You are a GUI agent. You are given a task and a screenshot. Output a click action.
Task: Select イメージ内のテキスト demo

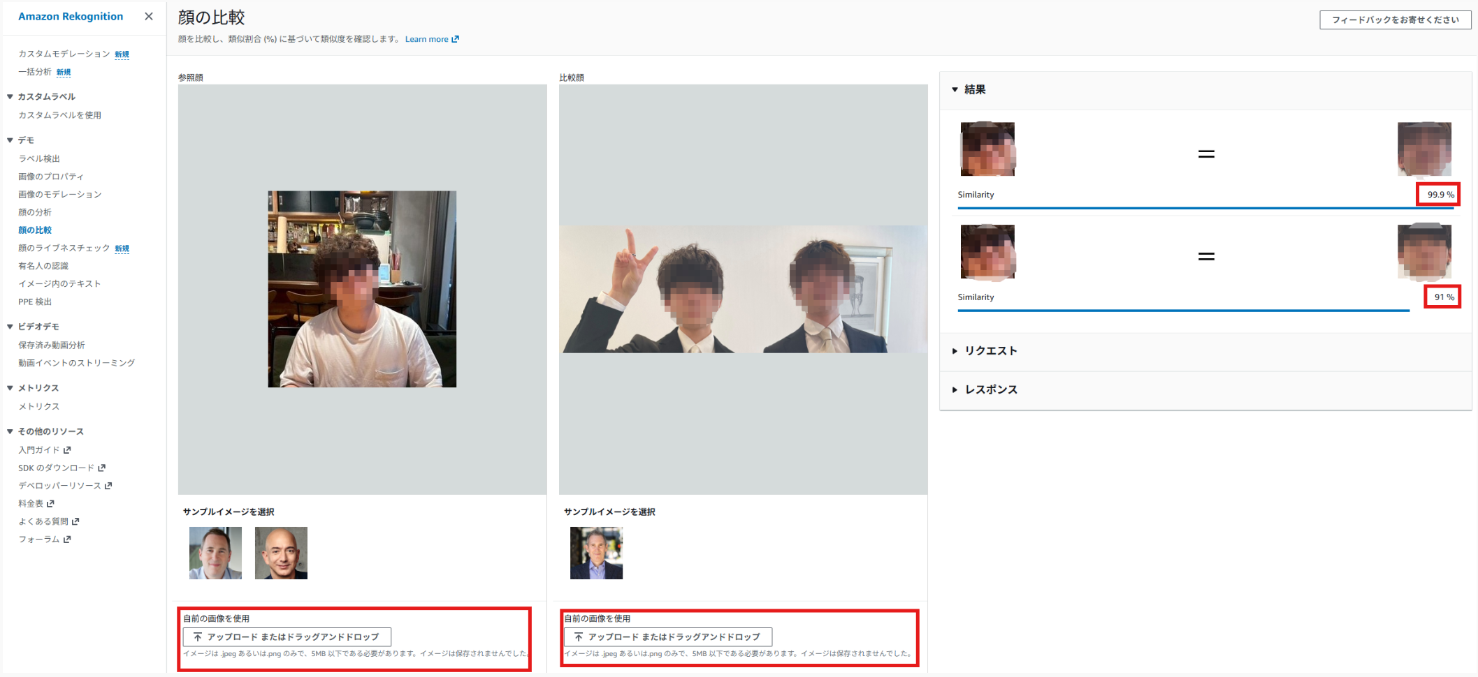click(59, 283)
